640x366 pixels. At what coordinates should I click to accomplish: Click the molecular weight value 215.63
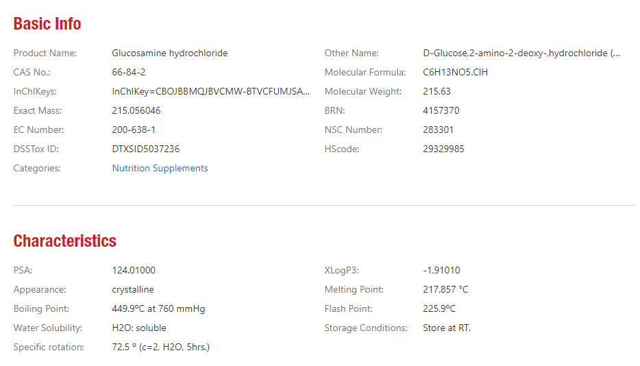point(436,92)
